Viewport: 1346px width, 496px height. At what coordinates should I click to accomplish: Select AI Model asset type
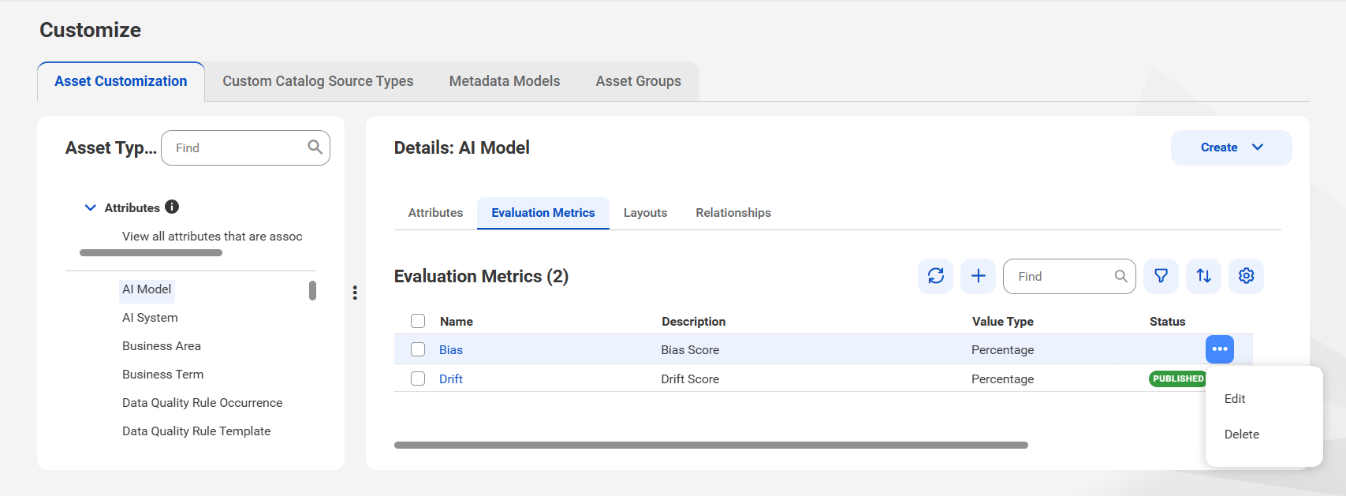(147, 289)
